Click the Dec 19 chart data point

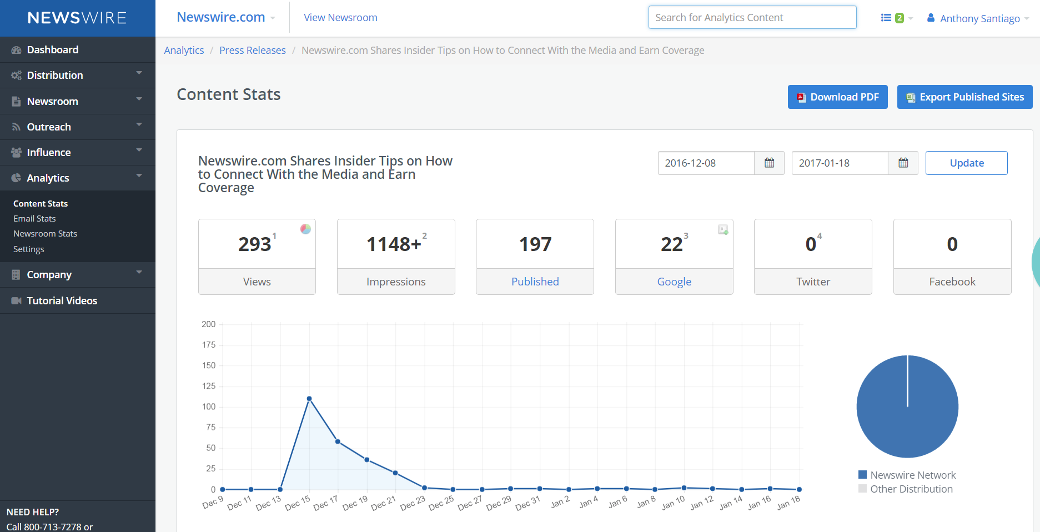[367, 460]
